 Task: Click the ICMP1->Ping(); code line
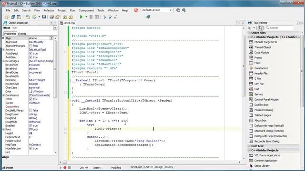(108, 129)
